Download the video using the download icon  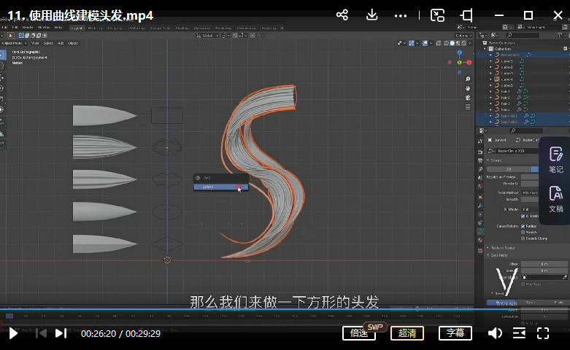(x=371, y=15)
